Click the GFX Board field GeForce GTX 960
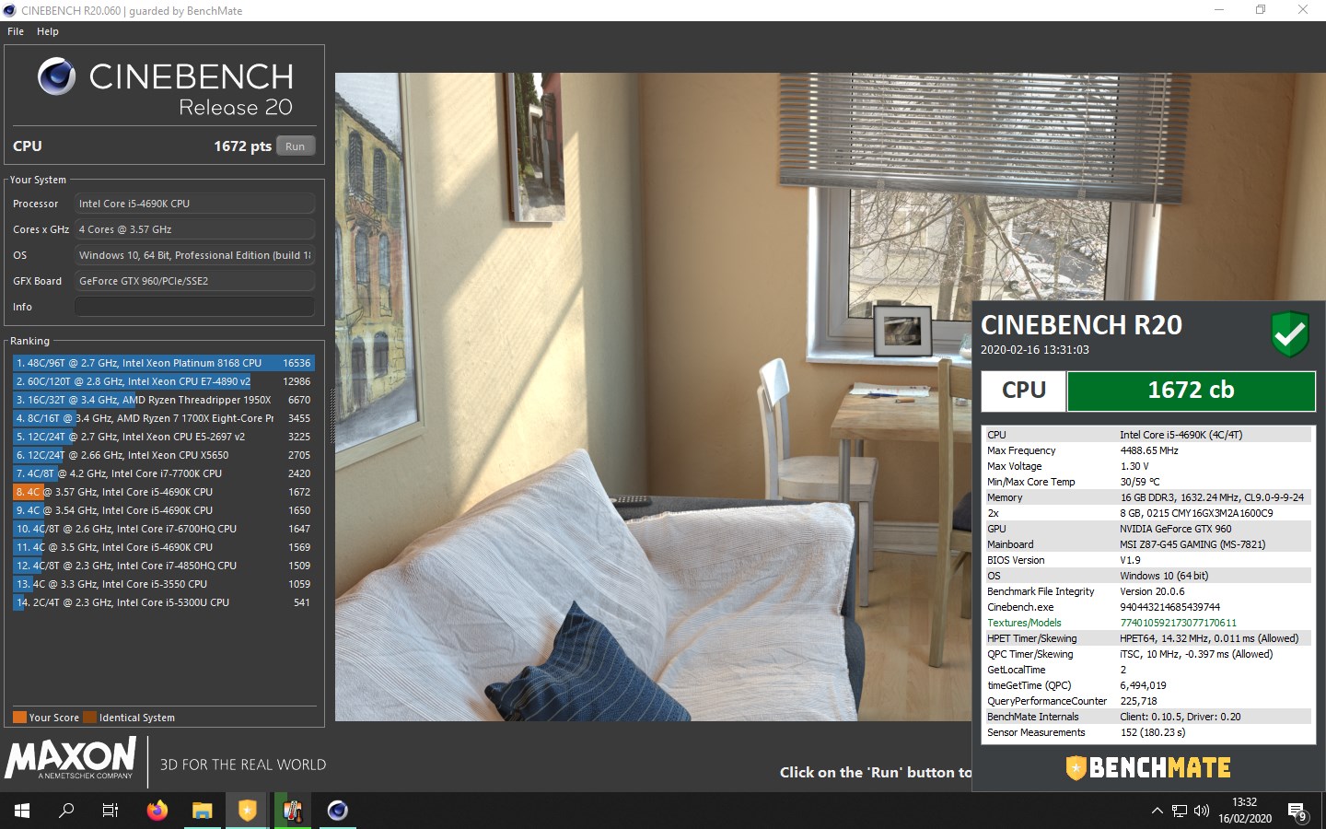This screenshot has height=829, width=1326. 194,281
